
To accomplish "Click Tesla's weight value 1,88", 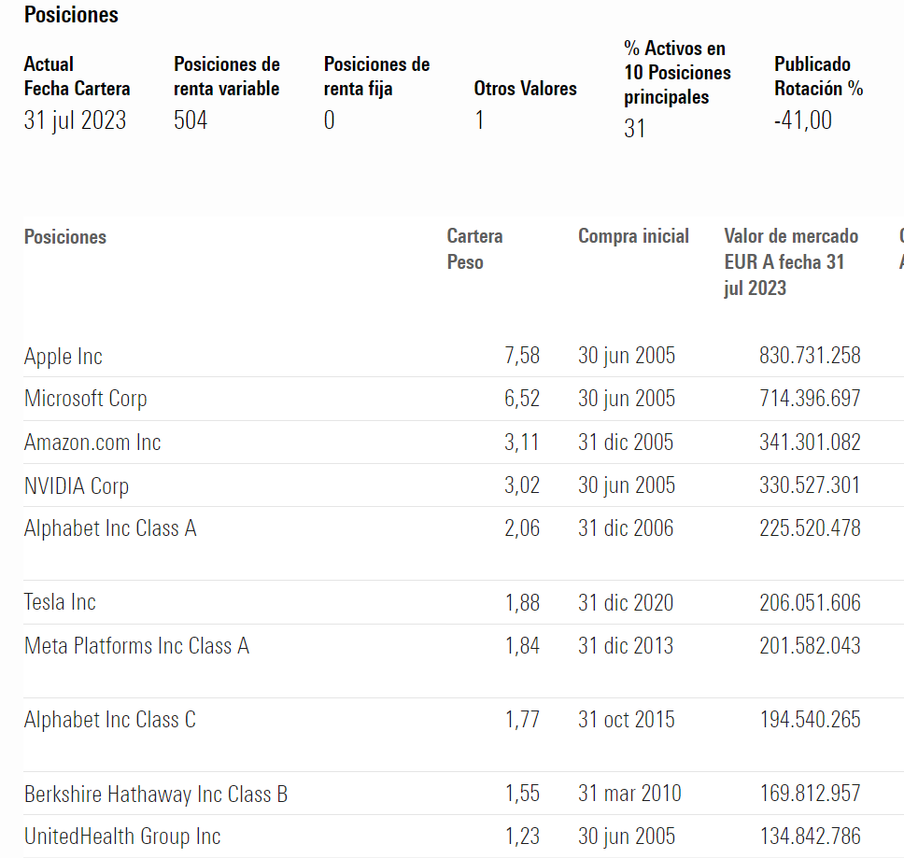I will pos(522,603).
